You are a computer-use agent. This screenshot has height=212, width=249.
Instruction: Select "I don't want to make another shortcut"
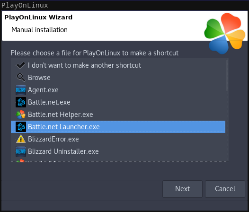[x=118, y=65]
